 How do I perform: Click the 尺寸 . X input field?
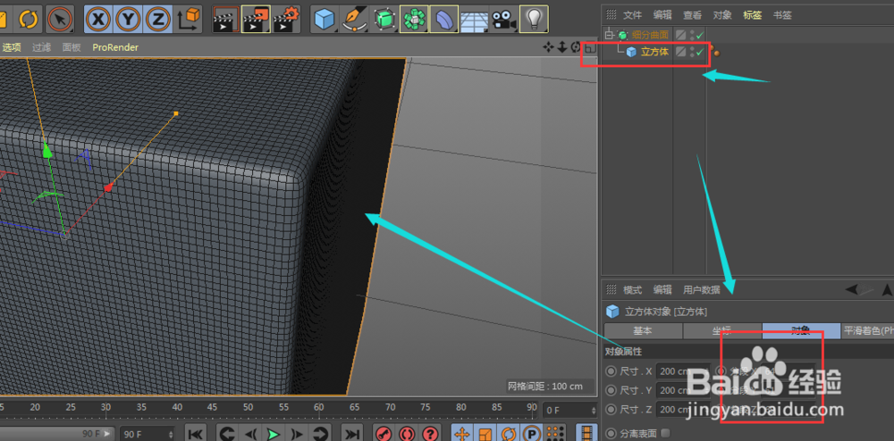[x=681, y=371]
